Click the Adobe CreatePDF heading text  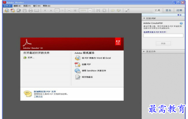coord(153,23)
